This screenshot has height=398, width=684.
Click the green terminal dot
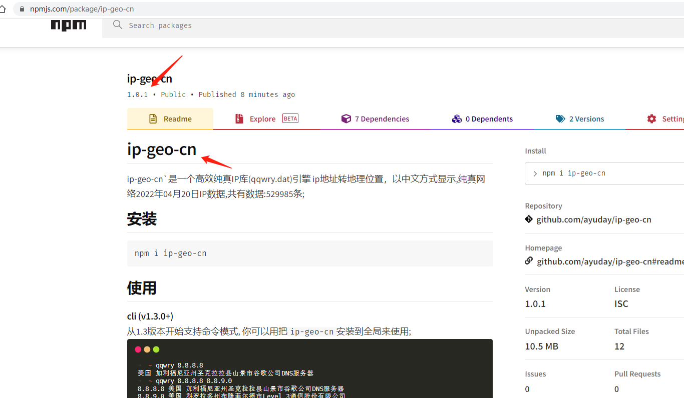pyautogui.click(x=156, y=349)
